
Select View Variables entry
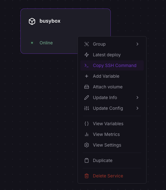point(112,124)
